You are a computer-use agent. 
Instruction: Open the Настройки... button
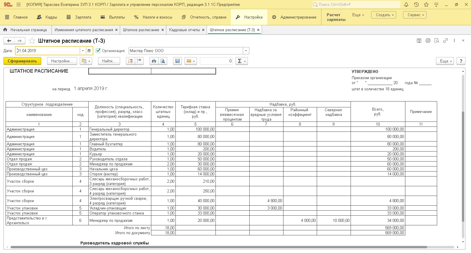pyautogui.click(x=62, y=61)
